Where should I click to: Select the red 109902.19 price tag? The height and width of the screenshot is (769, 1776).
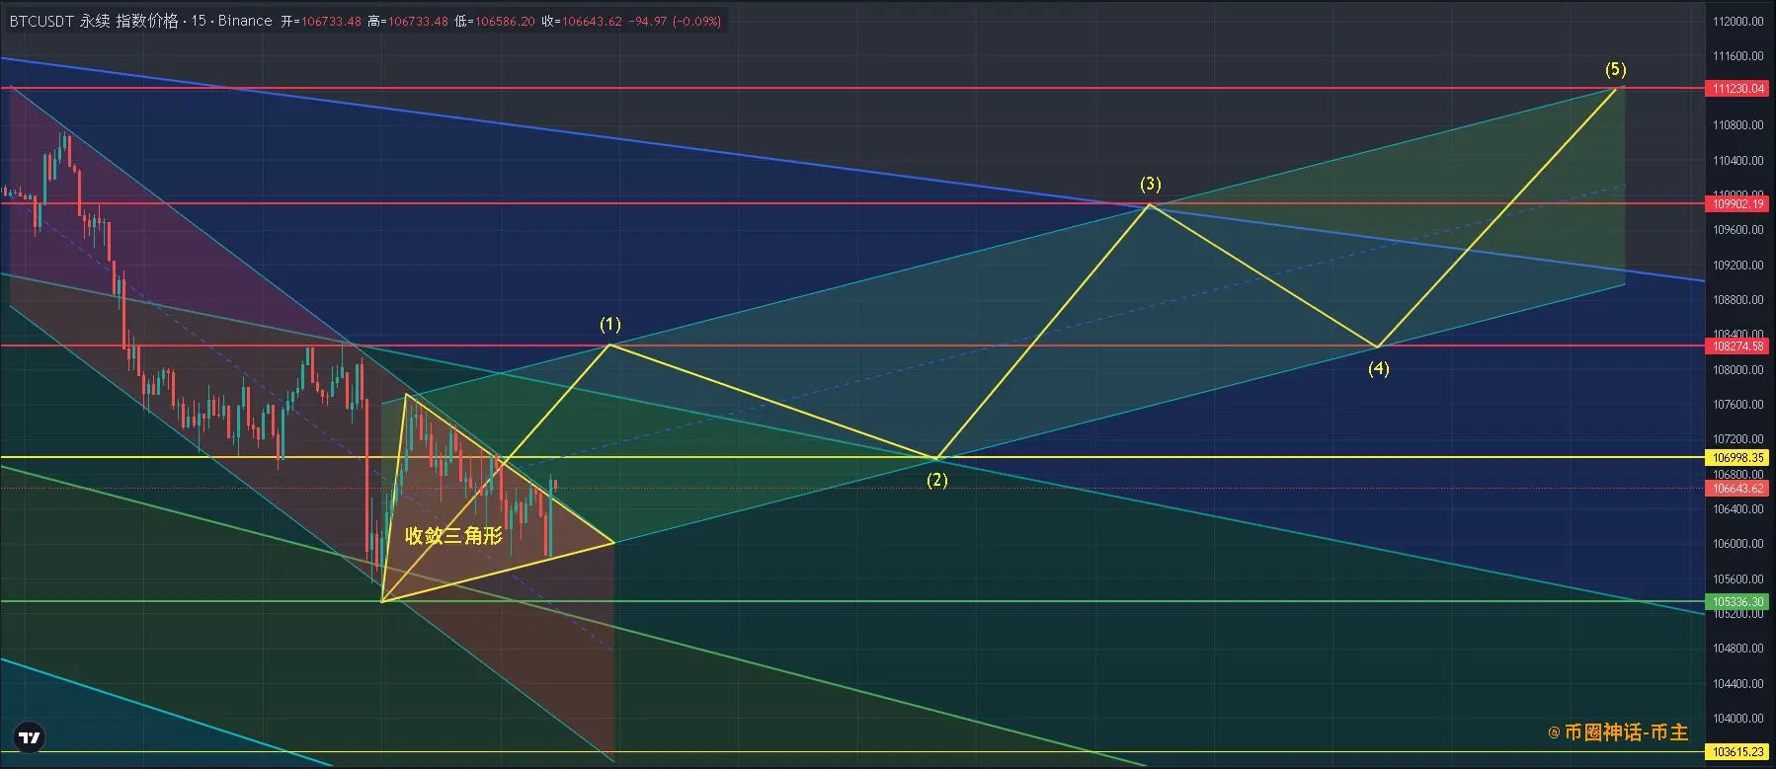(x=1738, y=204)
